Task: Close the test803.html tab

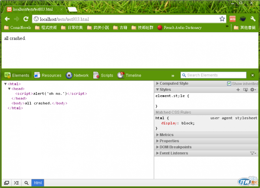Action: point(61,9)
